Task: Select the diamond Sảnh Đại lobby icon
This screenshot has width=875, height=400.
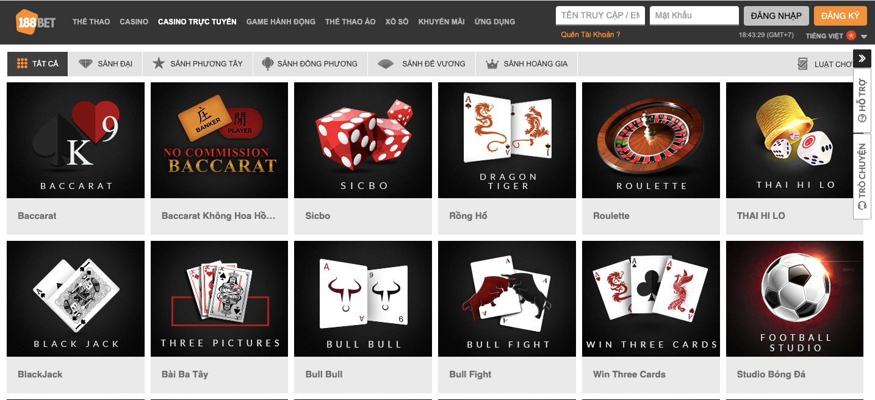Action: click(86, 63)
